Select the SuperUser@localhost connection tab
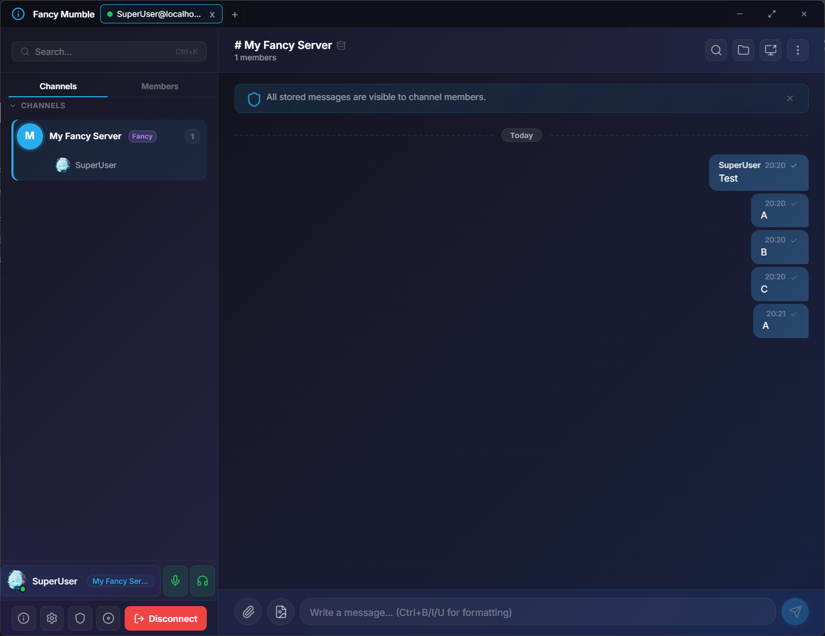 tap(161, 14)
